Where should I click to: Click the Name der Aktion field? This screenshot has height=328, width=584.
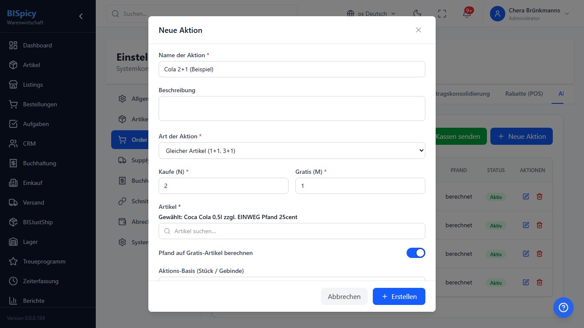click(x=292, y=69)
